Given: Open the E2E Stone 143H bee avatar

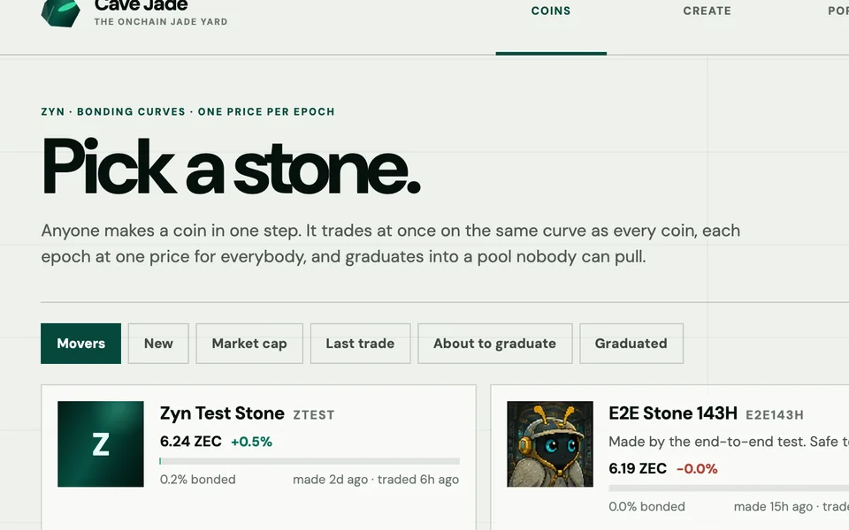Looking at the screenshot, I should (550, 444).
